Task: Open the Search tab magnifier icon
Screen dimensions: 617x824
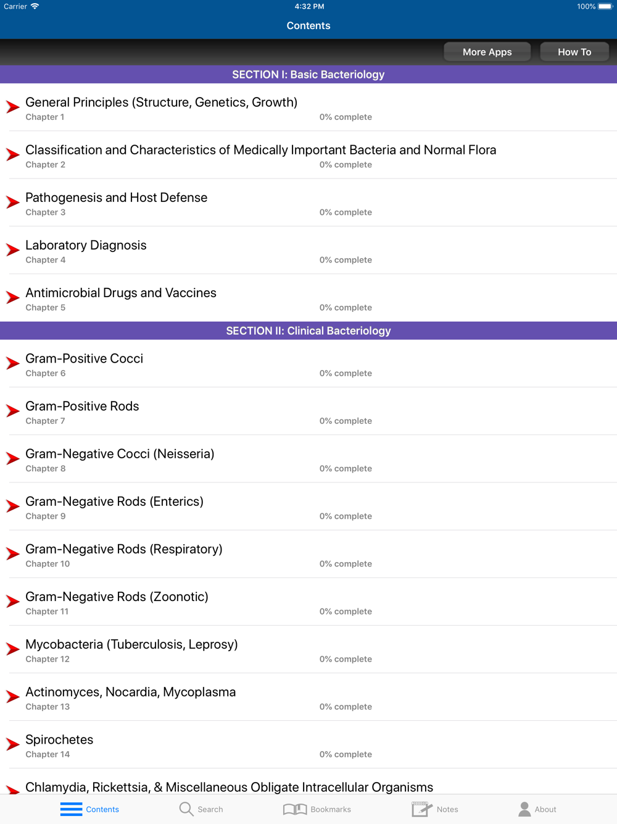Action: 186,809
